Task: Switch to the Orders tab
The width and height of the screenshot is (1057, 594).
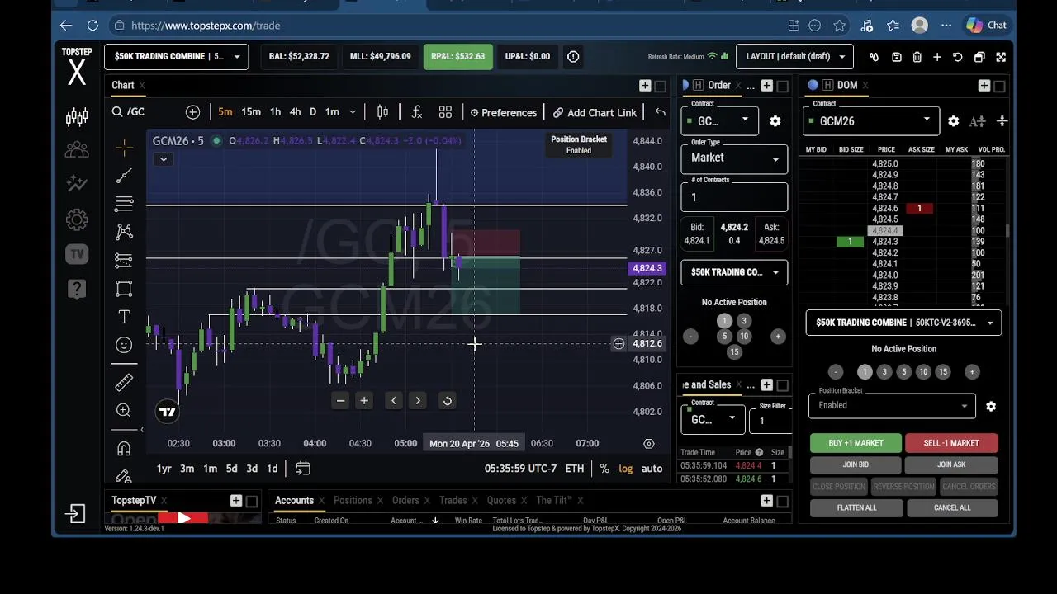Action: pos(405,501)
